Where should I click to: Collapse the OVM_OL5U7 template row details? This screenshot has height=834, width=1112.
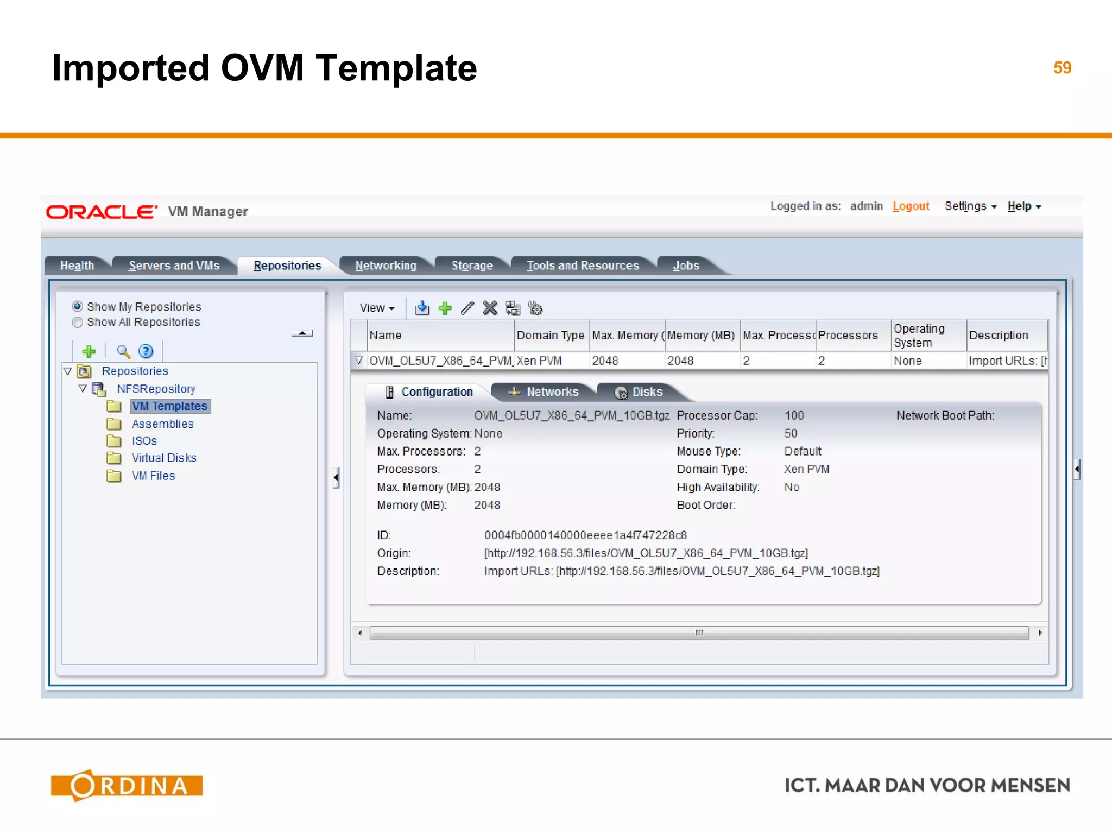359,361
